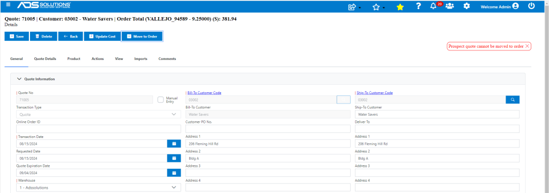
Task: Open the Warehouse dropdown
Action: tap(99, 188)
